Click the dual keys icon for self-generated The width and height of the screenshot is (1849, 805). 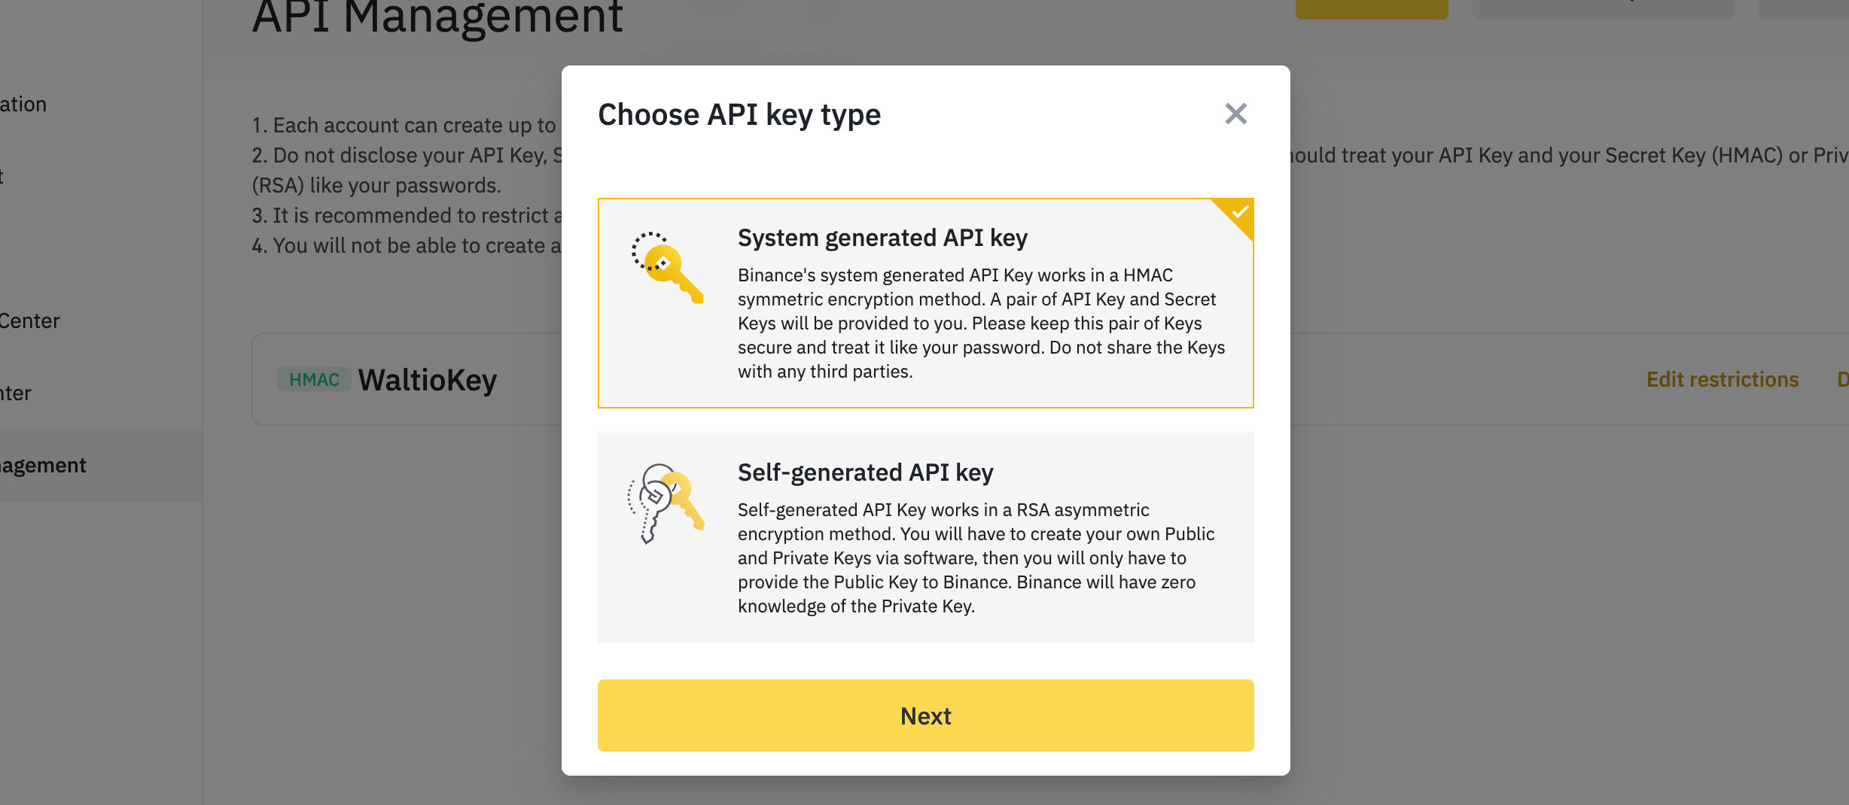point(666,503)
